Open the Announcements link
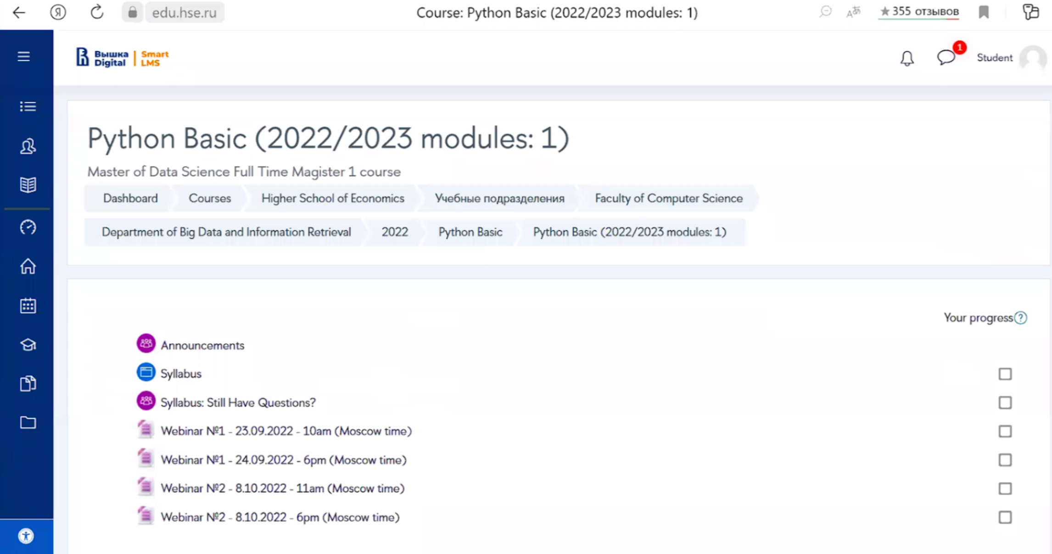The height and width of the screenshot is (554, 1052). 202,345
